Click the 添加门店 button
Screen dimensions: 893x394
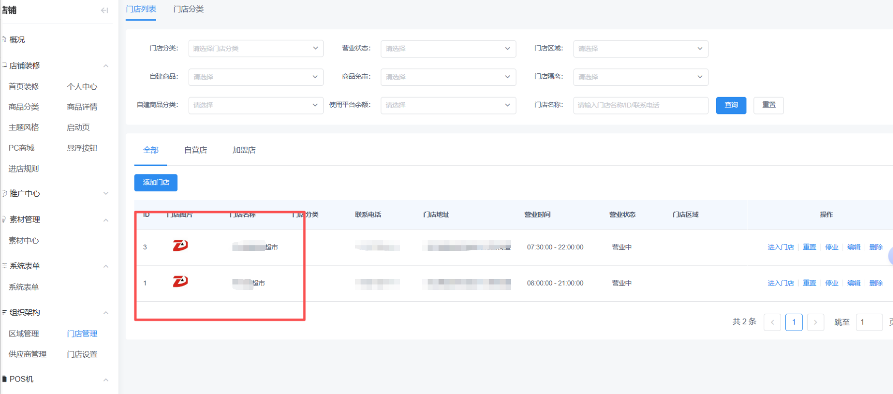click(x=156, y=182)
